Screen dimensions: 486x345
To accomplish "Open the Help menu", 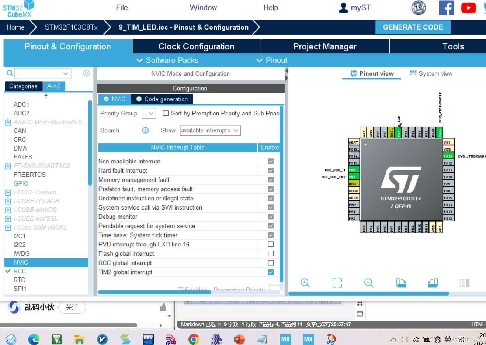I will [x=271, y=8].
